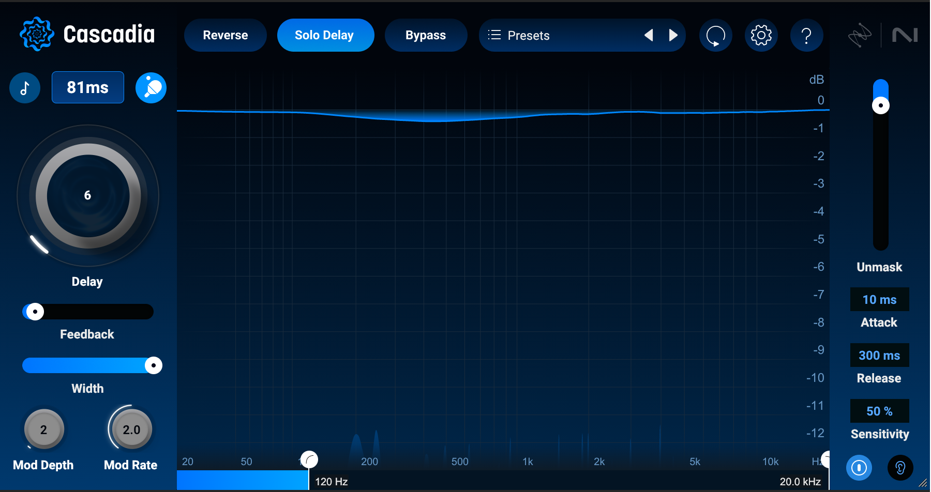
Task: Open the Presets dropdown
Action: pyautogui.click(x=582, y=35)
